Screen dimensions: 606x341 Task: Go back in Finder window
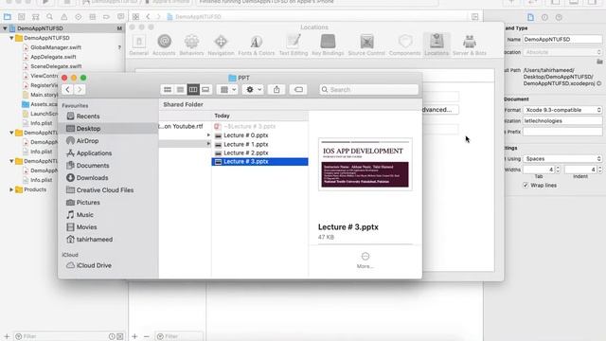67,90
